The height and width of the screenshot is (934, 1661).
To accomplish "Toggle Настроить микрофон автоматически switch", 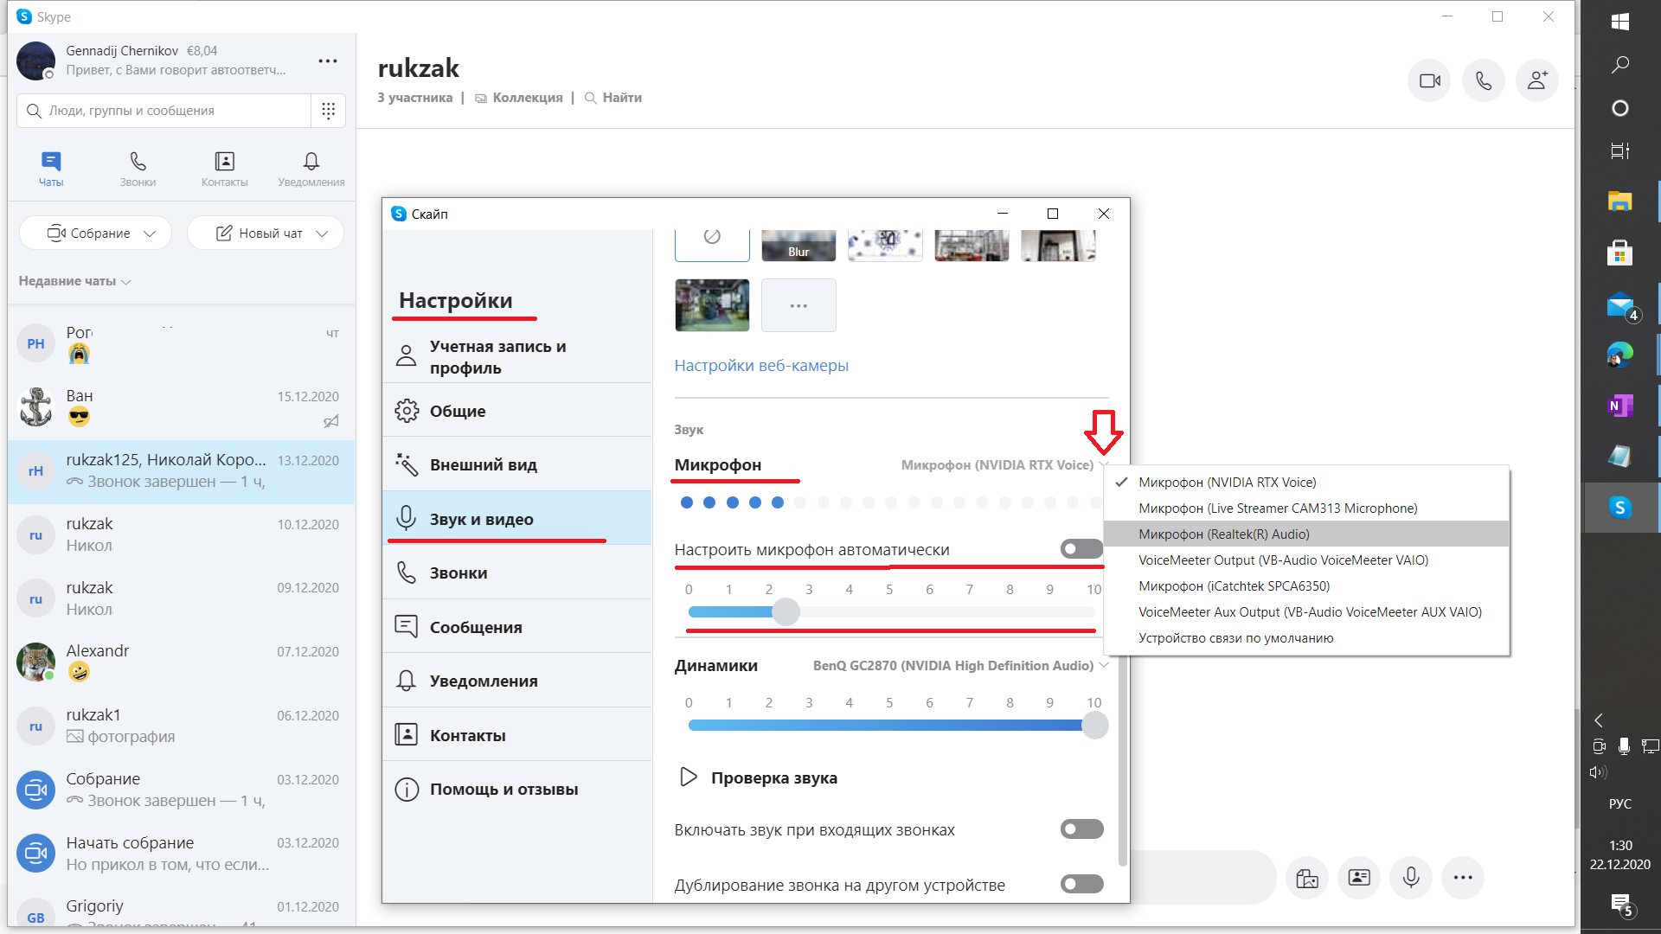I will click(x=1081, y=549).
